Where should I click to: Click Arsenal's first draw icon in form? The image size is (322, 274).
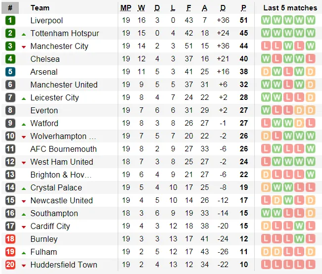[x=266, y=72]
